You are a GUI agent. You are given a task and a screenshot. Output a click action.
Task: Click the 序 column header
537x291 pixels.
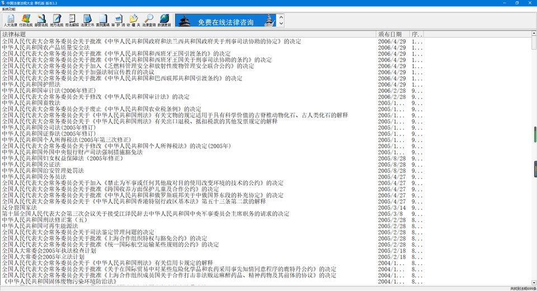[416, 34]
